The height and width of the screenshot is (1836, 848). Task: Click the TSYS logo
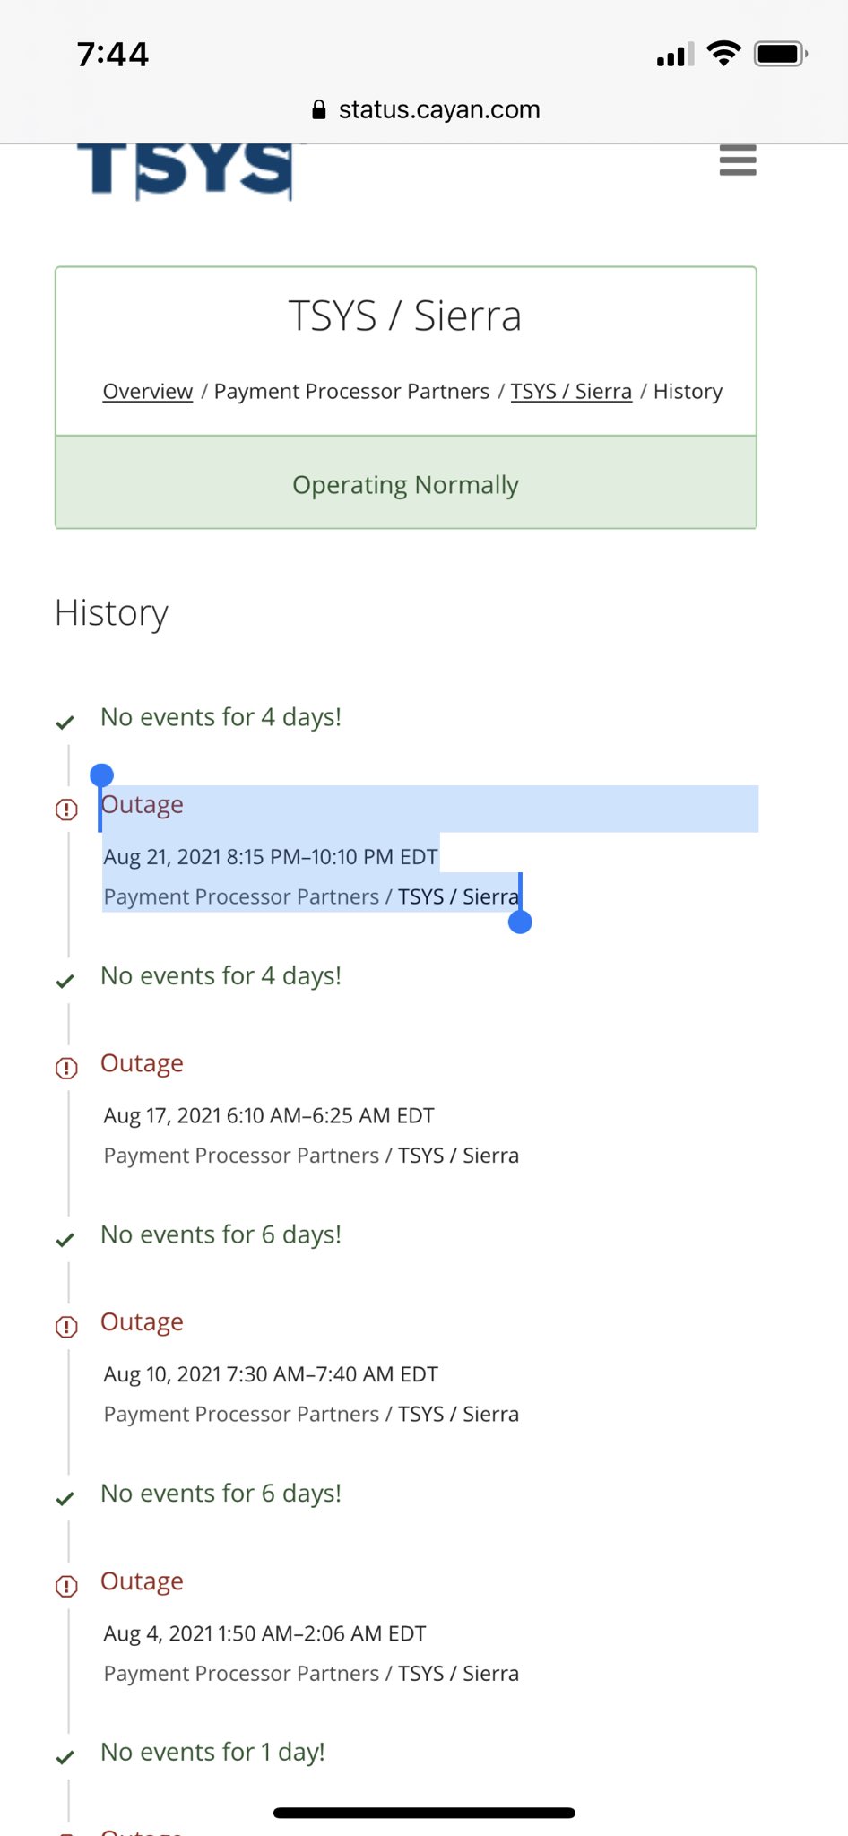coord(186,171)
